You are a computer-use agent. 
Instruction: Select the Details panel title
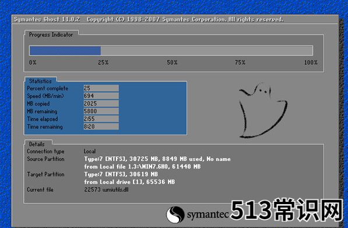click(37, 144)
